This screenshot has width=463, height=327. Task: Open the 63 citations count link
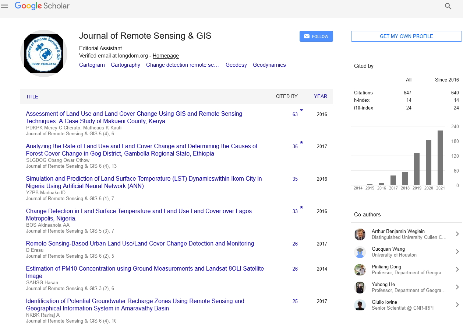coord(295,115)
